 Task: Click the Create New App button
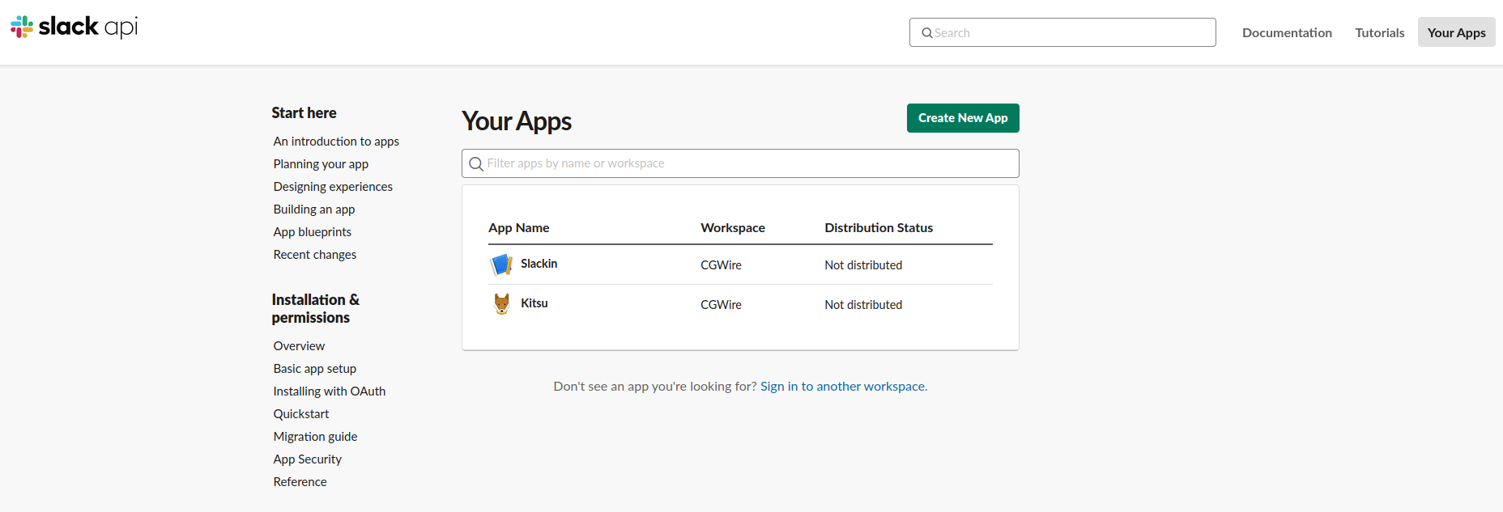click(x=963, y=118)
